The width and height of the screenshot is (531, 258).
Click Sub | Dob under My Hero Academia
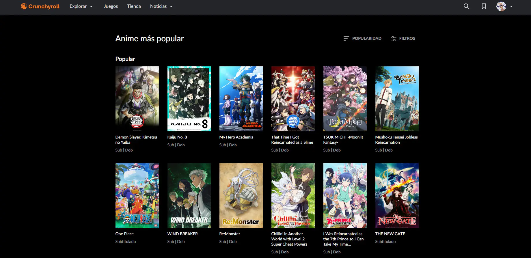point(228,145)
